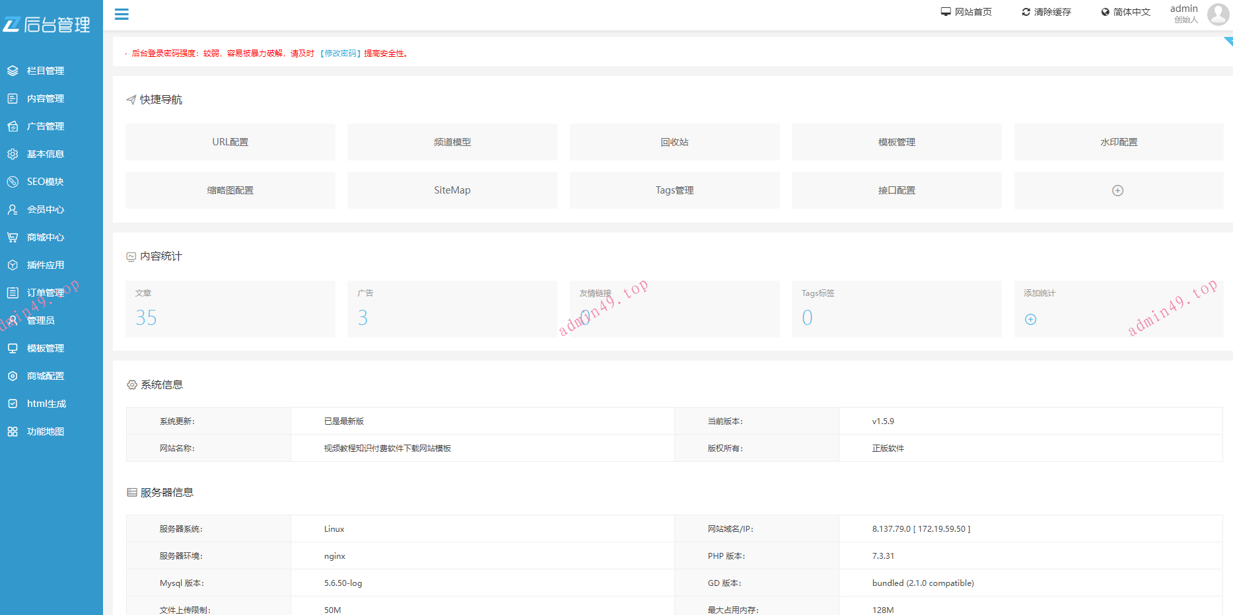The width and height of the screenshot is (1233, 615).
Task: Open the 文章 statistics card showing 35
Action: click(x=230, y=309)
